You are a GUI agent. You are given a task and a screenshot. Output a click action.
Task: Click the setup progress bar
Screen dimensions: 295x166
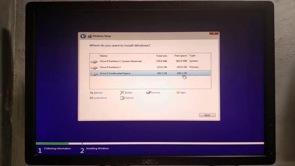(150, 143)
